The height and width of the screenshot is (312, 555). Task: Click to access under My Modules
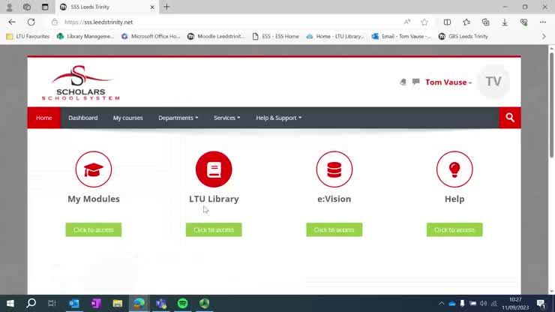(94, 229)
